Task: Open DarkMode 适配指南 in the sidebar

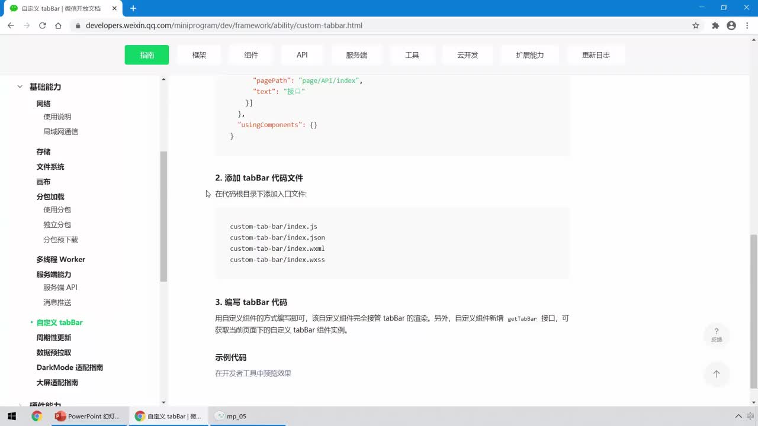Action: coord(70,367)
